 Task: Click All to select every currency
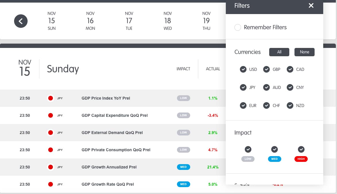[x=279, y=52]
